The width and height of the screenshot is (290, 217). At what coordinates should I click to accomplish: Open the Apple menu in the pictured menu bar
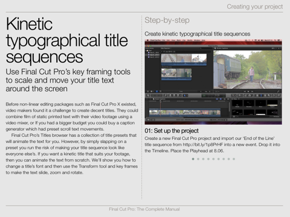pos(147,40)
